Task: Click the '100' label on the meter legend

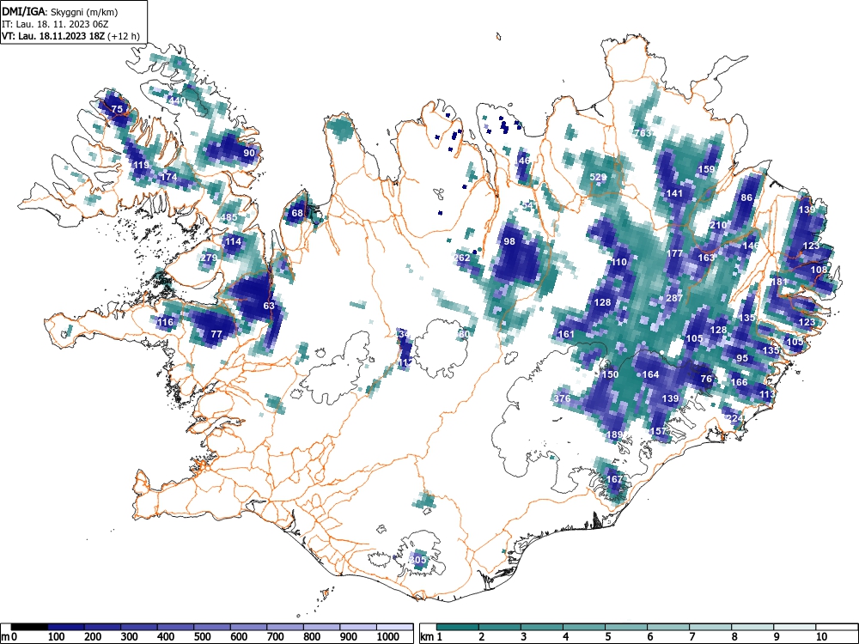Action: [57, 636]
